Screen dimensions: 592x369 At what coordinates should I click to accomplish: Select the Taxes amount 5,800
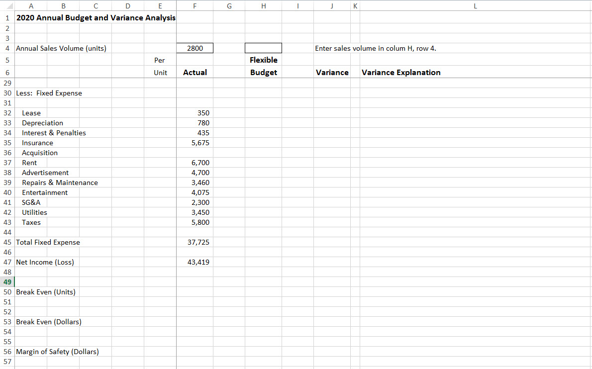[195, 222]
